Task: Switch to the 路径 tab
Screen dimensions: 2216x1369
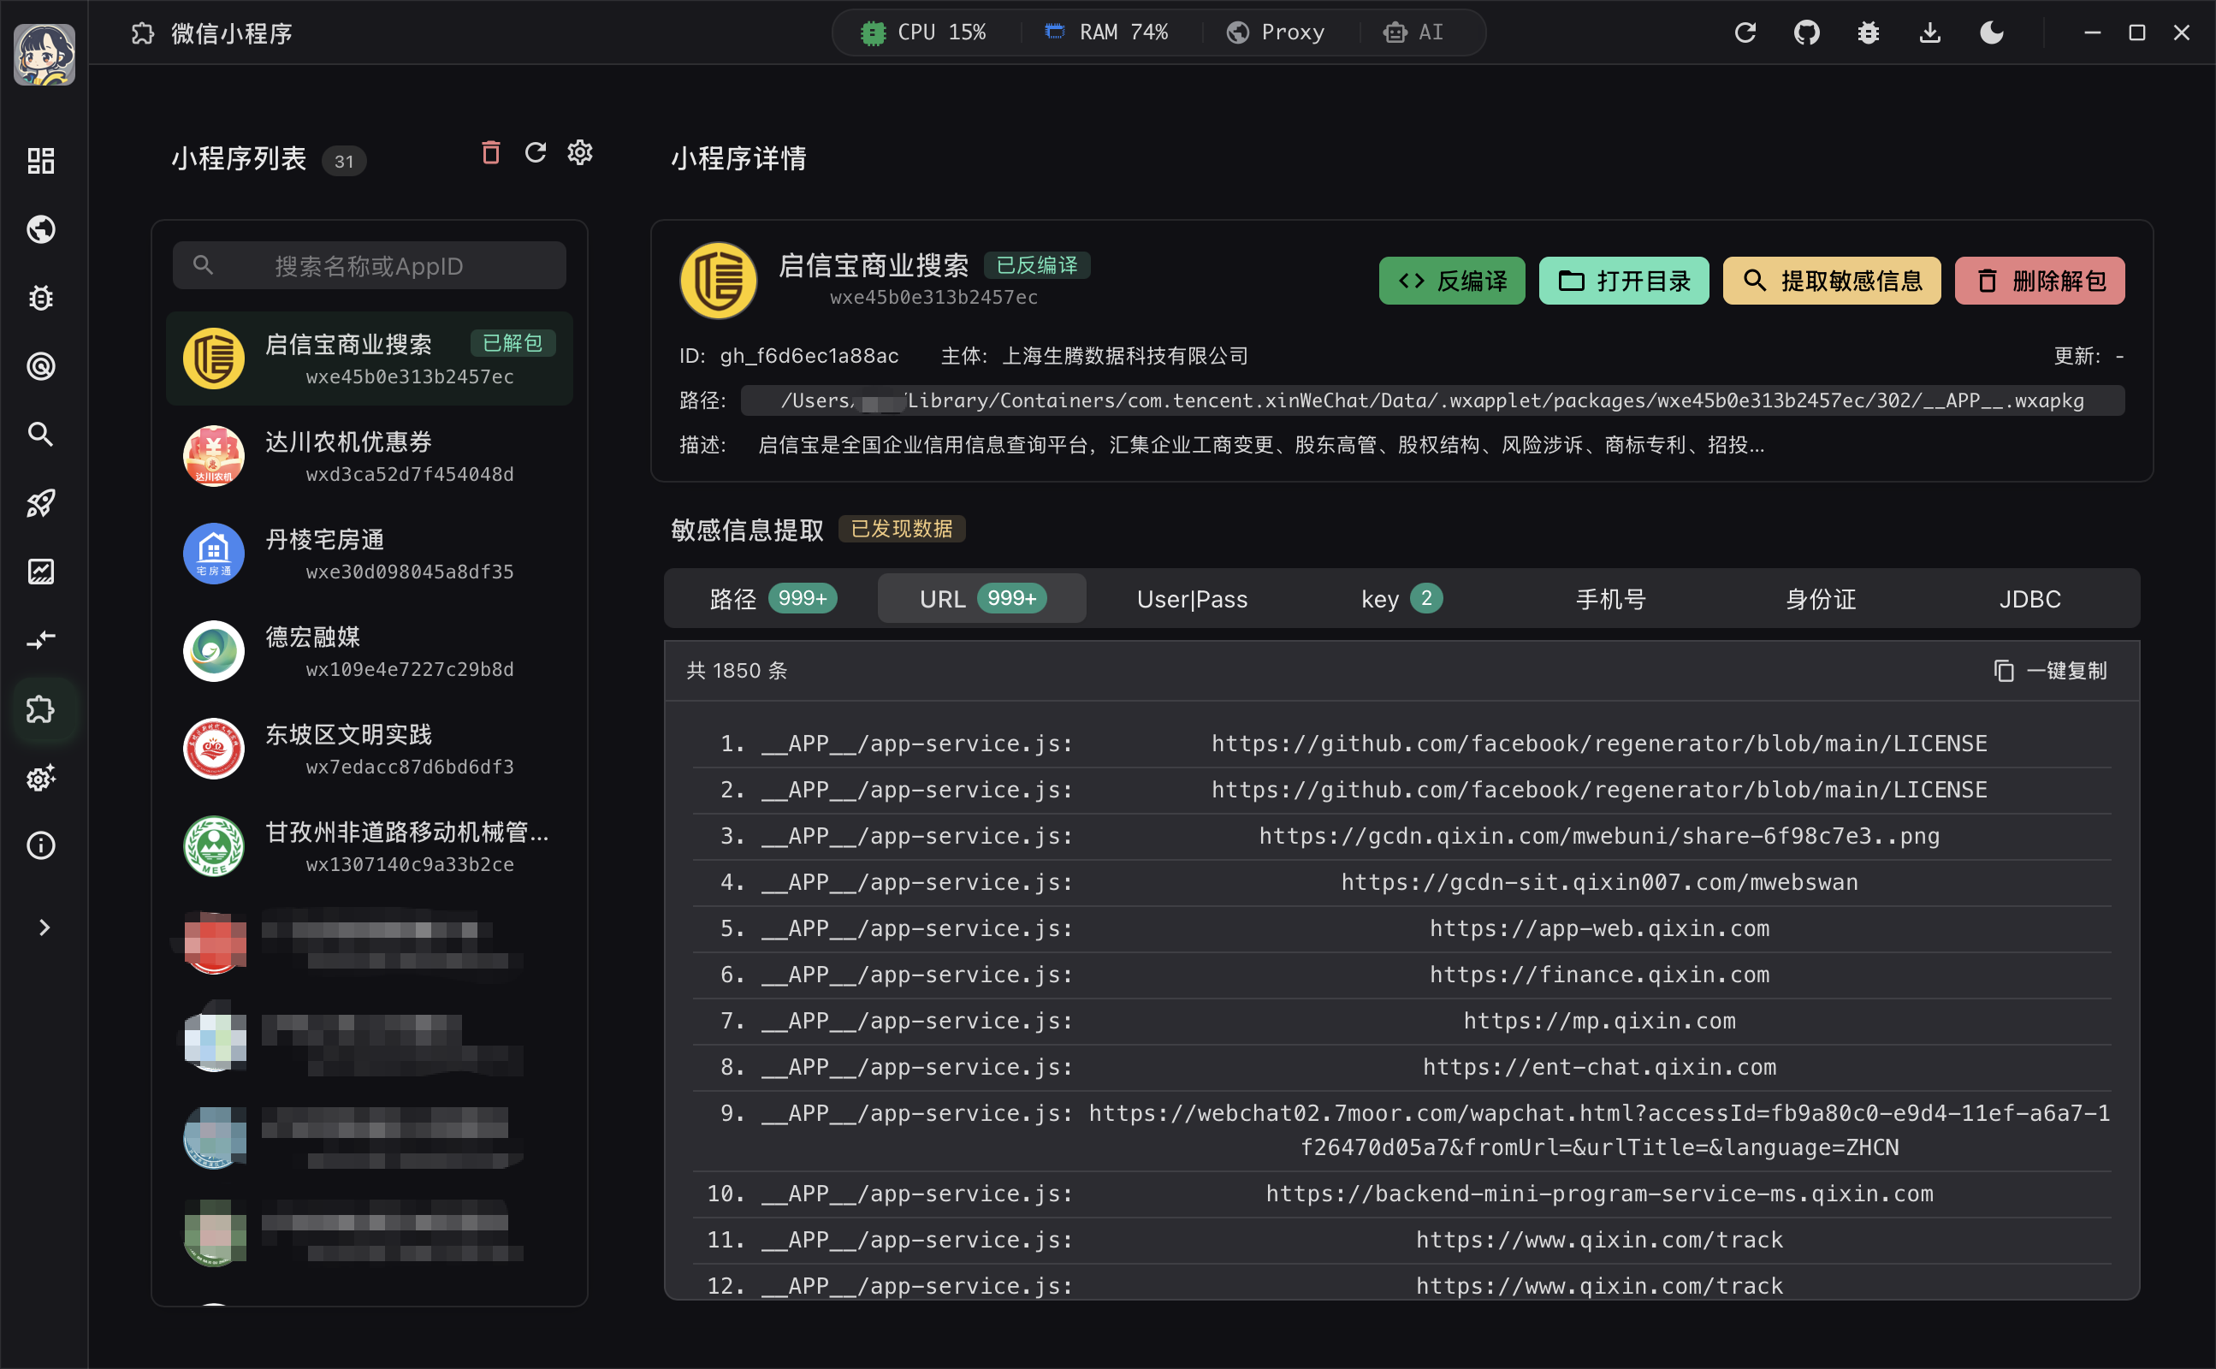Action: pyautogui.click(x=771, y=598)
